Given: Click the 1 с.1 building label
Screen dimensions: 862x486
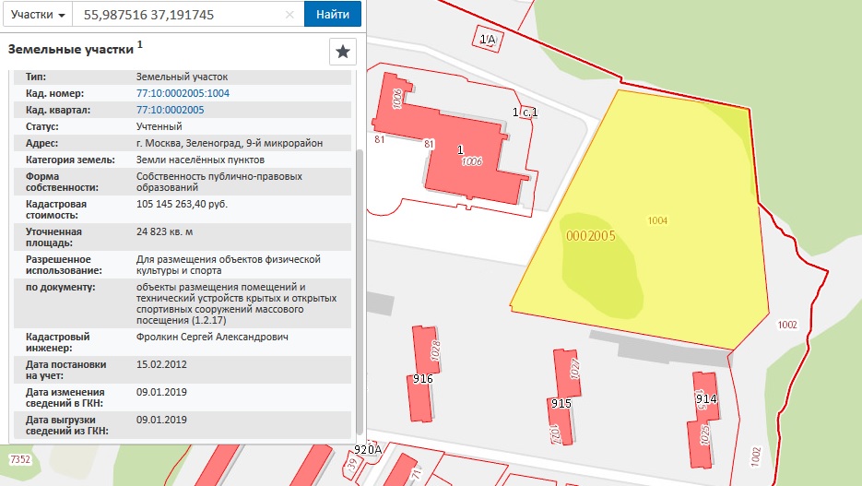Looking at the screenshot, I should click(x=525, y=112).
